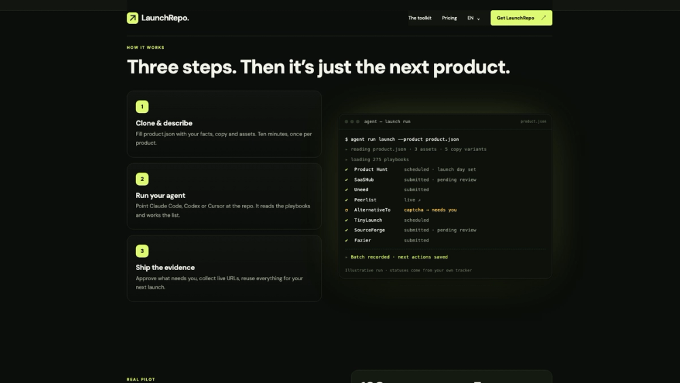Click the checkmark beside Product Hunt
The width and height of the screenshot is (680, 383).
click(347, 169)
